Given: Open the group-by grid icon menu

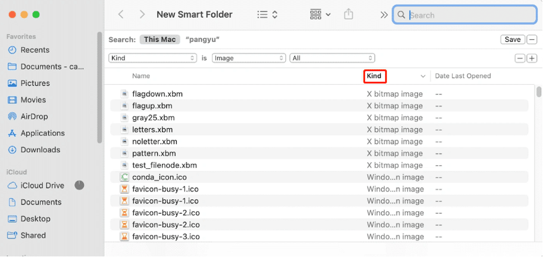Looking at the screenshot, I should tap(320, 14).
